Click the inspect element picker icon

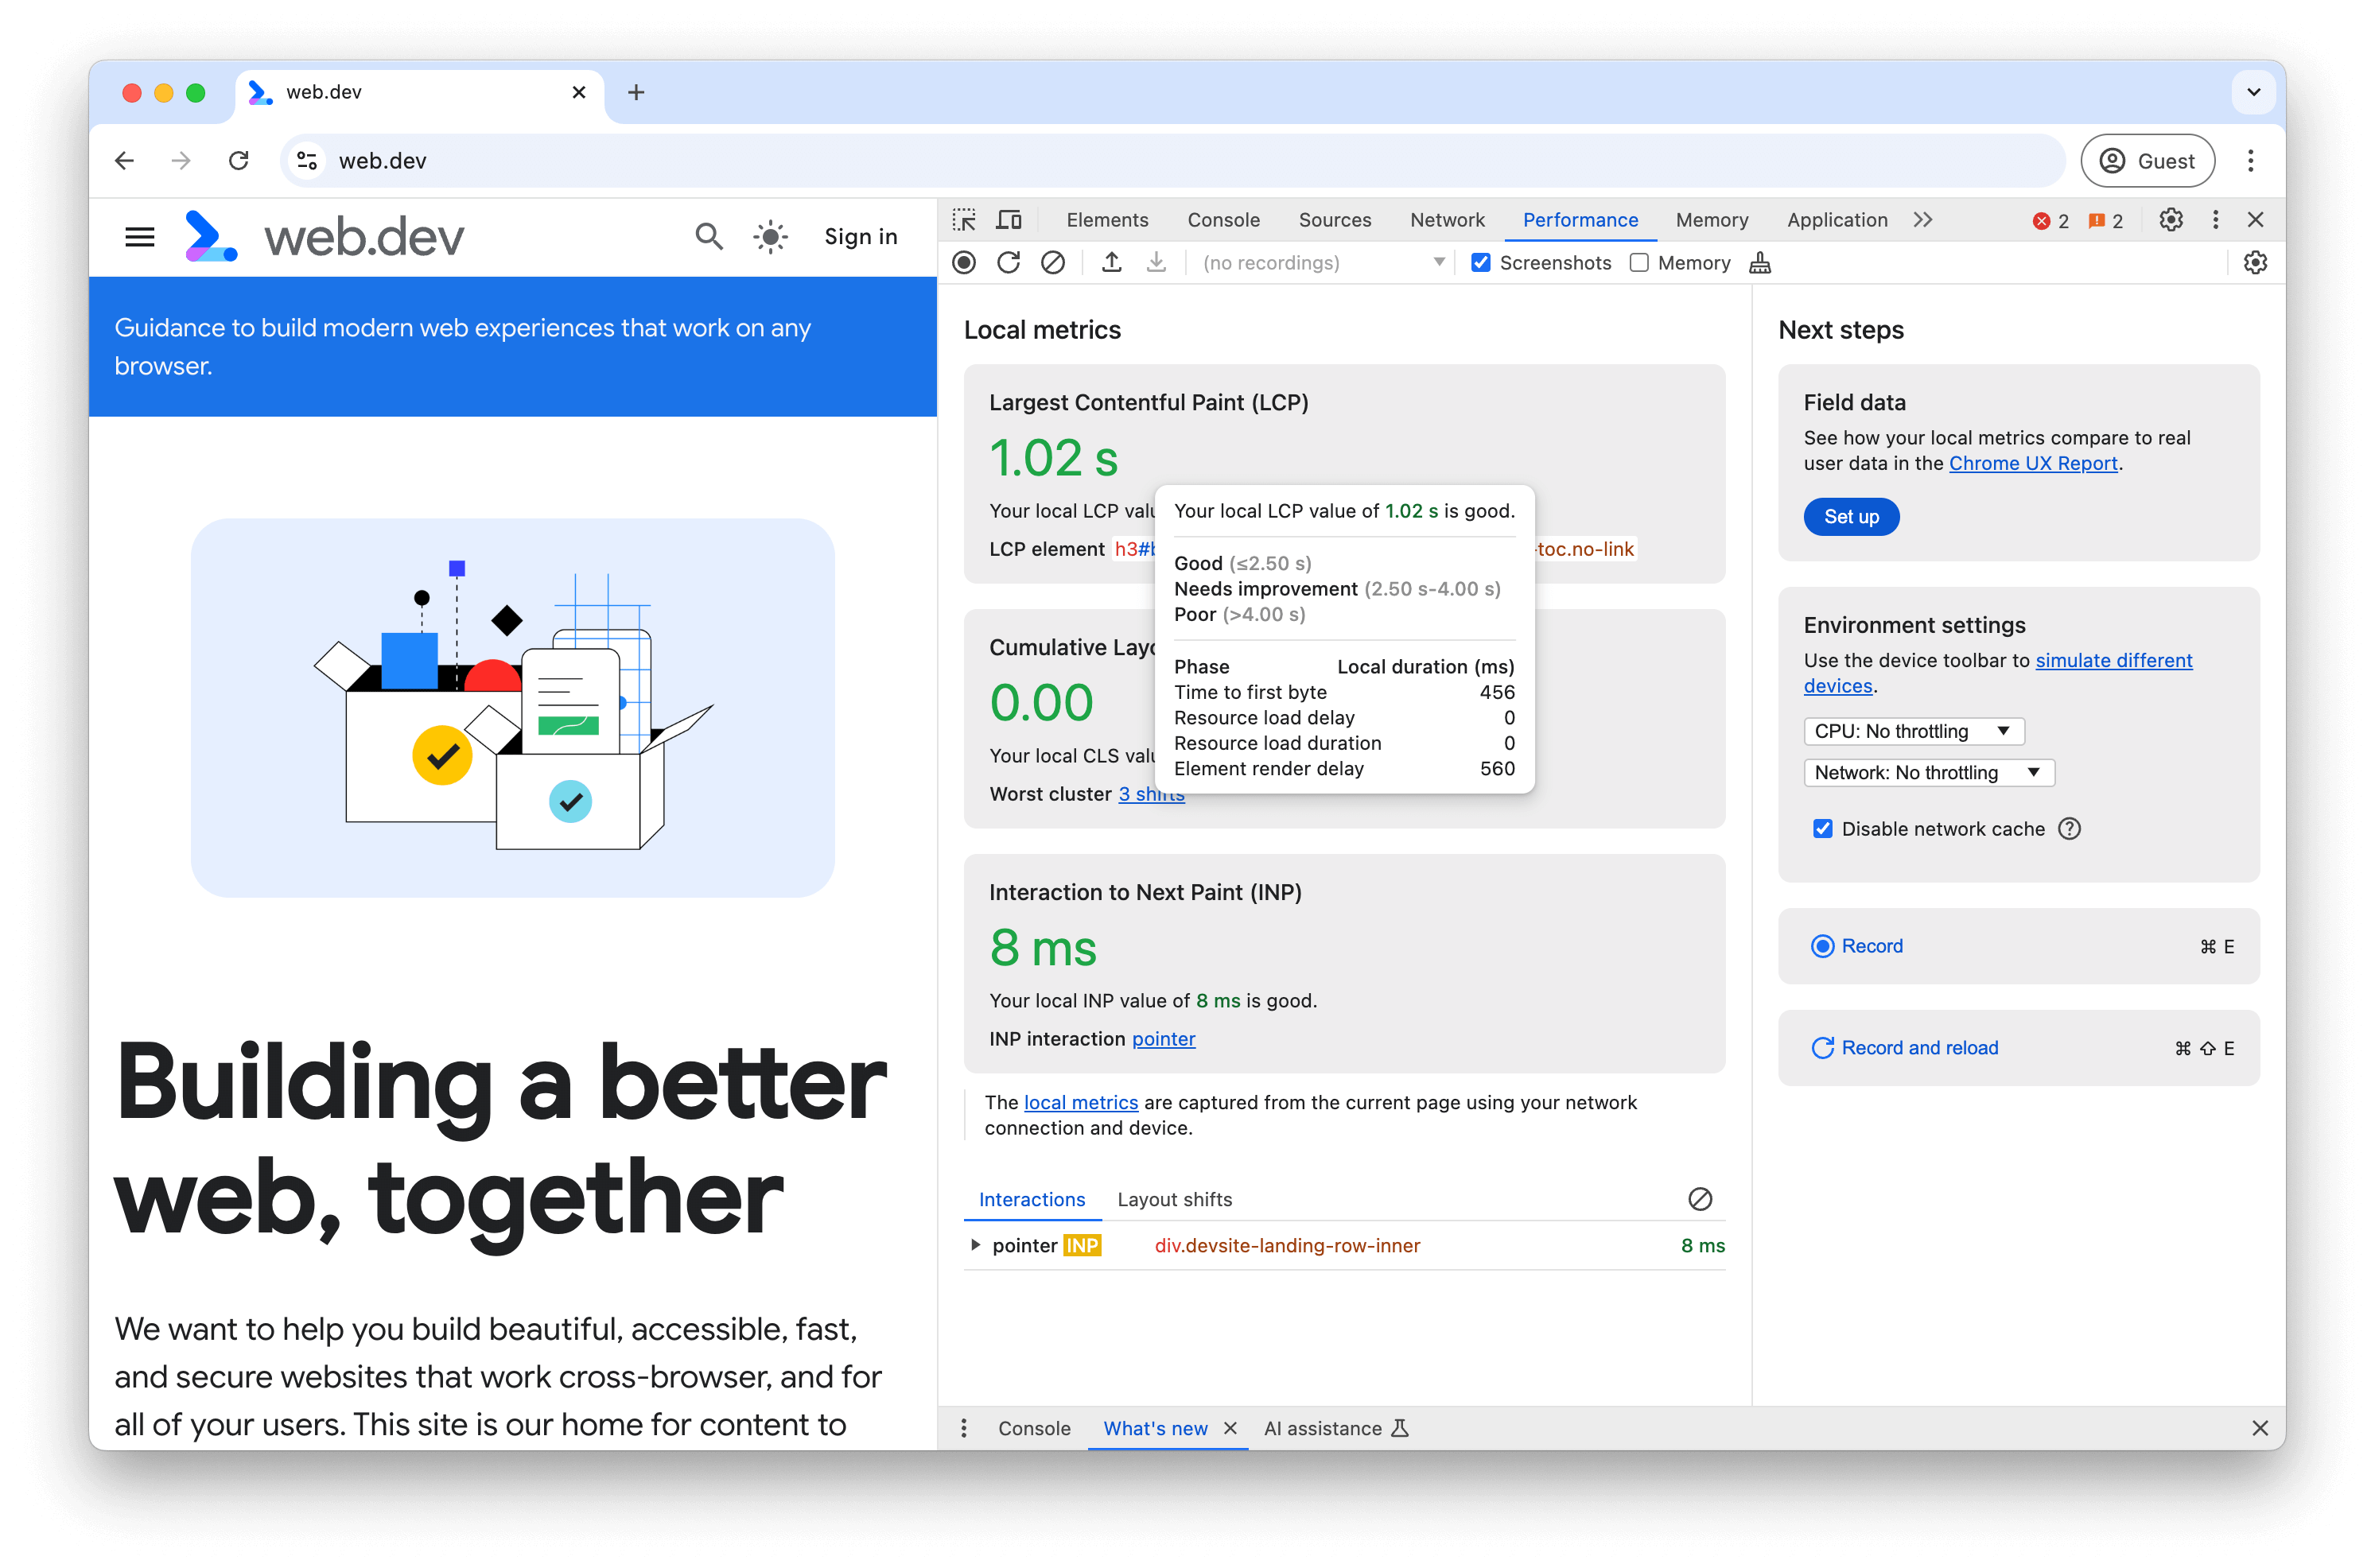[964, 219]
